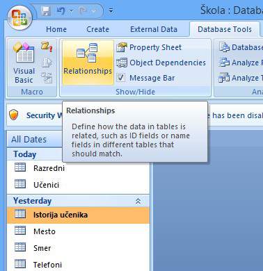Open the Relationships window
263x271 pixels.
point(88,62)
